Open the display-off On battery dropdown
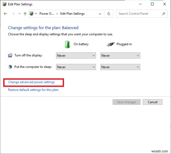171x154 pixels. coord(76,56)
